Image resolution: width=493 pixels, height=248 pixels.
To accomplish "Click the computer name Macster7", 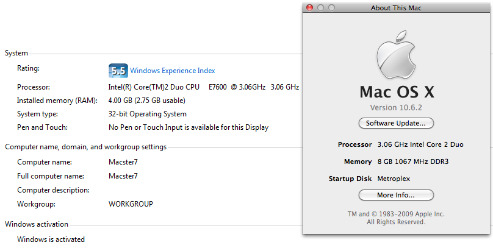I will tap(123, 162).
